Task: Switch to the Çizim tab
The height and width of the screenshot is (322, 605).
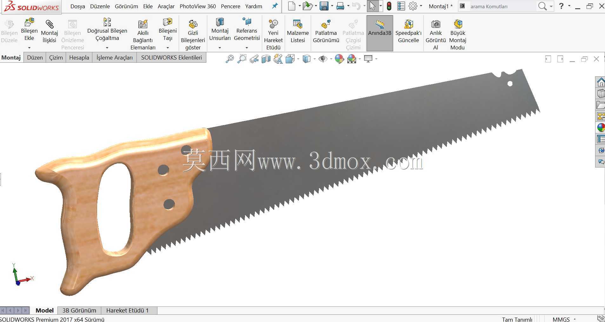Action: pyautogui.click(x=56, y=58)
